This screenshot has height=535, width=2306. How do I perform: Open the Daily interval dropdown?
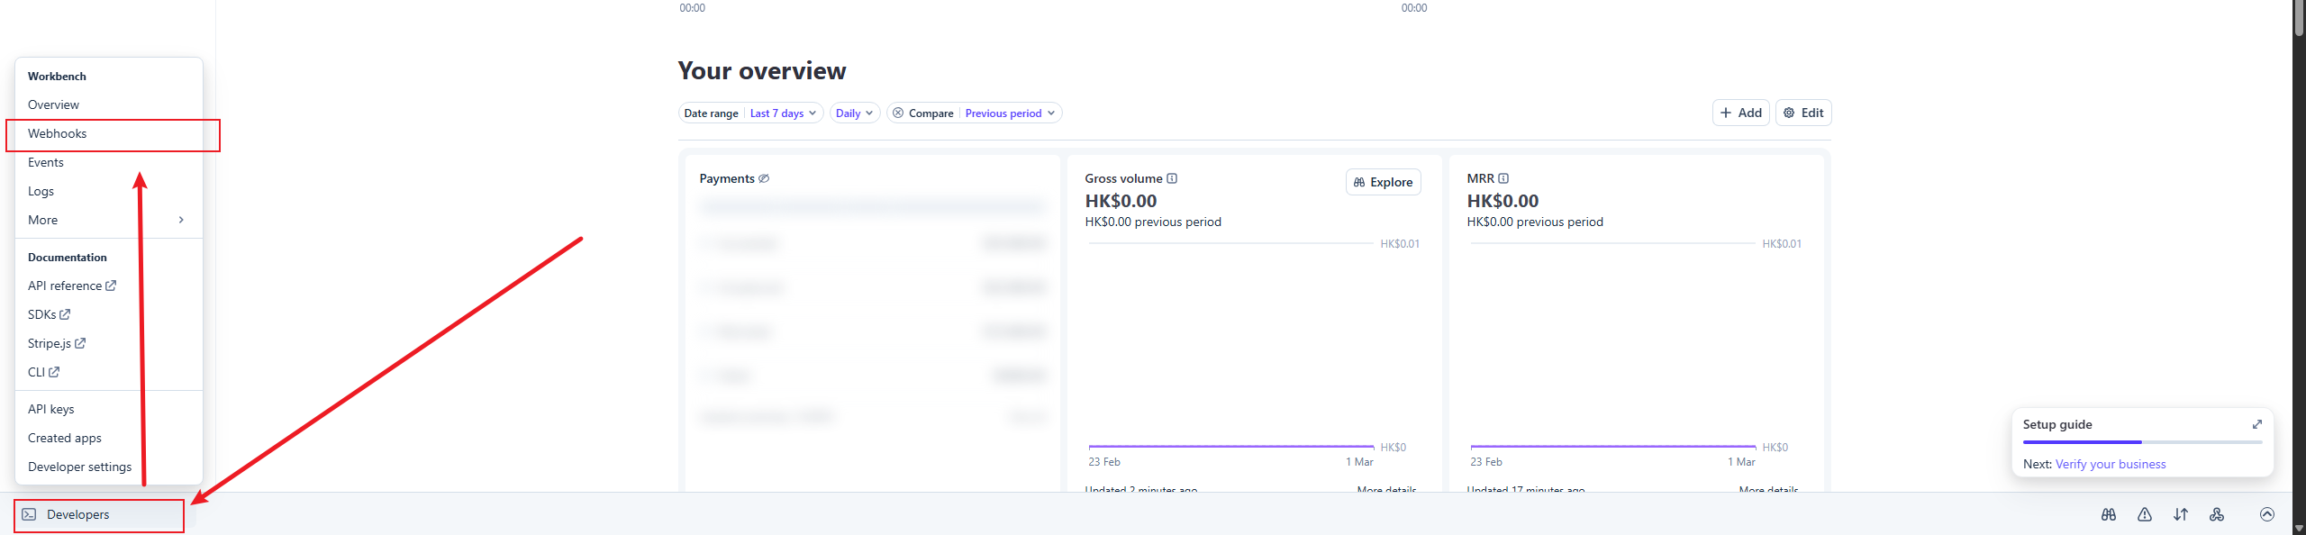coord(854,113)
